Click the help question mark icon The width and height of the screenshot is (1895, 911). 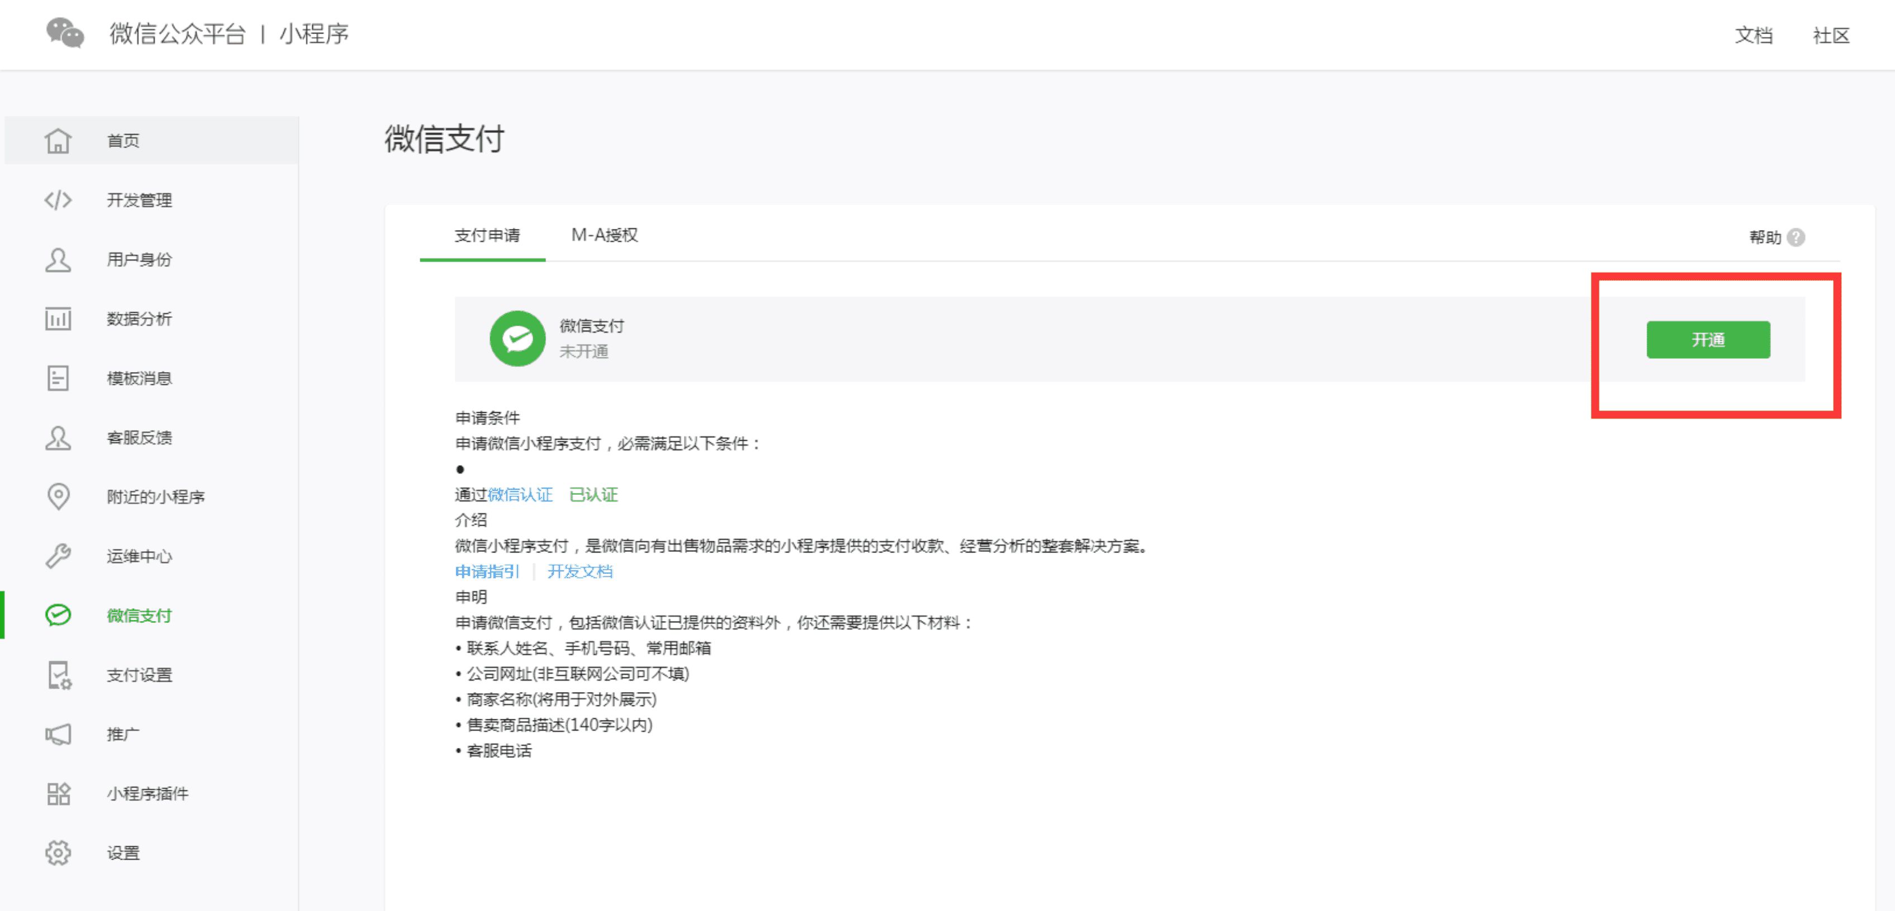tap(1796, 237)
